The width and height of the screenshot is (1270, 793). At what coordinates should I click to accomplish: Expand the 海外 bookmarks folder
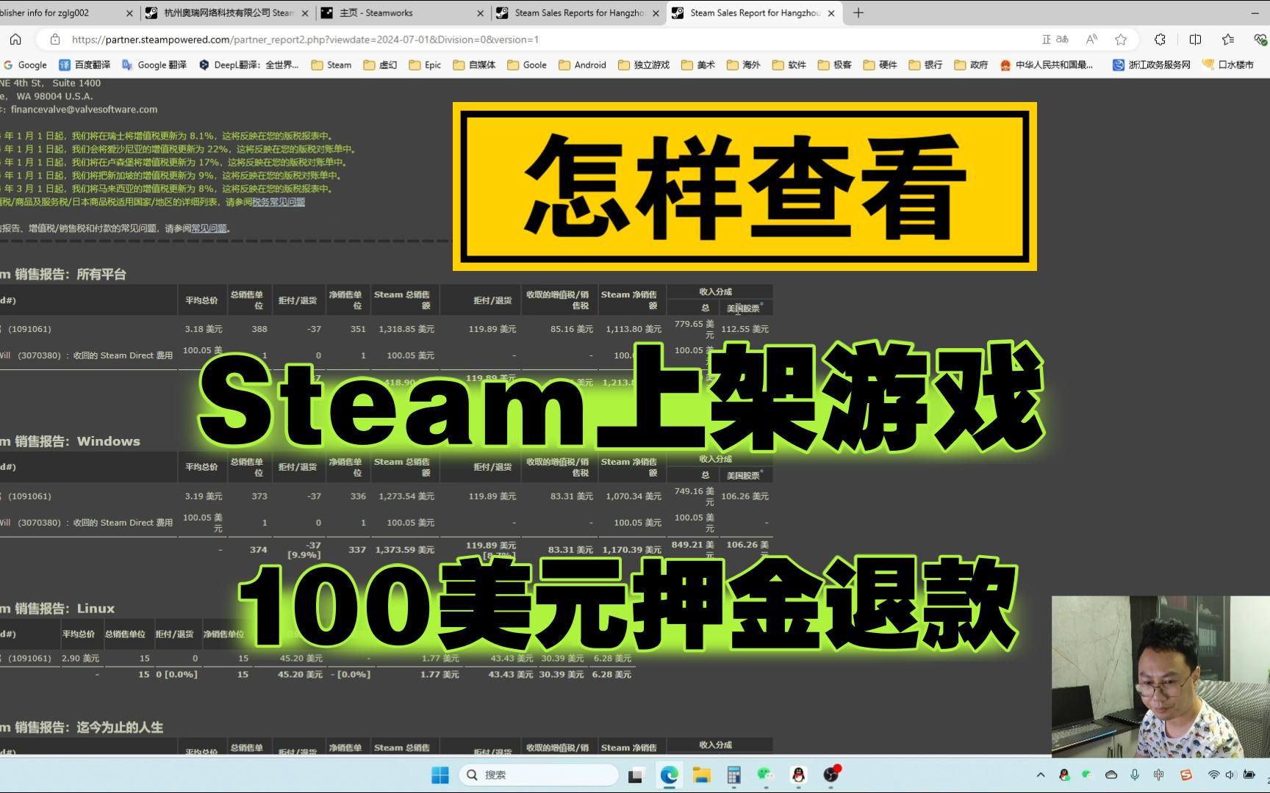744,65
